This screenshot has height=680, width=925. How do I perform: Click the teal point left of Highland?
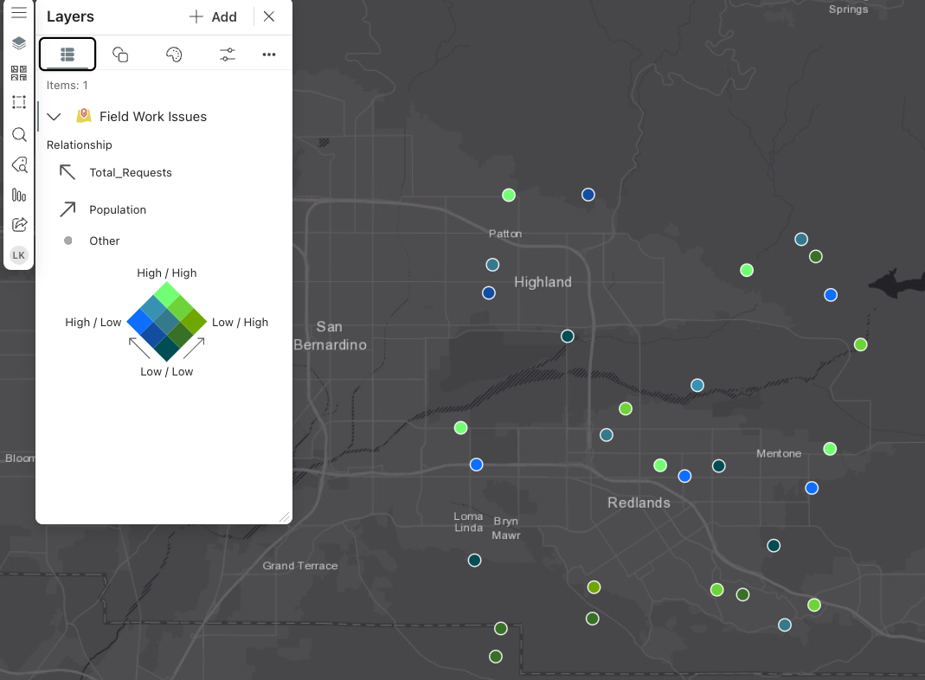click(x=492, y=265)
